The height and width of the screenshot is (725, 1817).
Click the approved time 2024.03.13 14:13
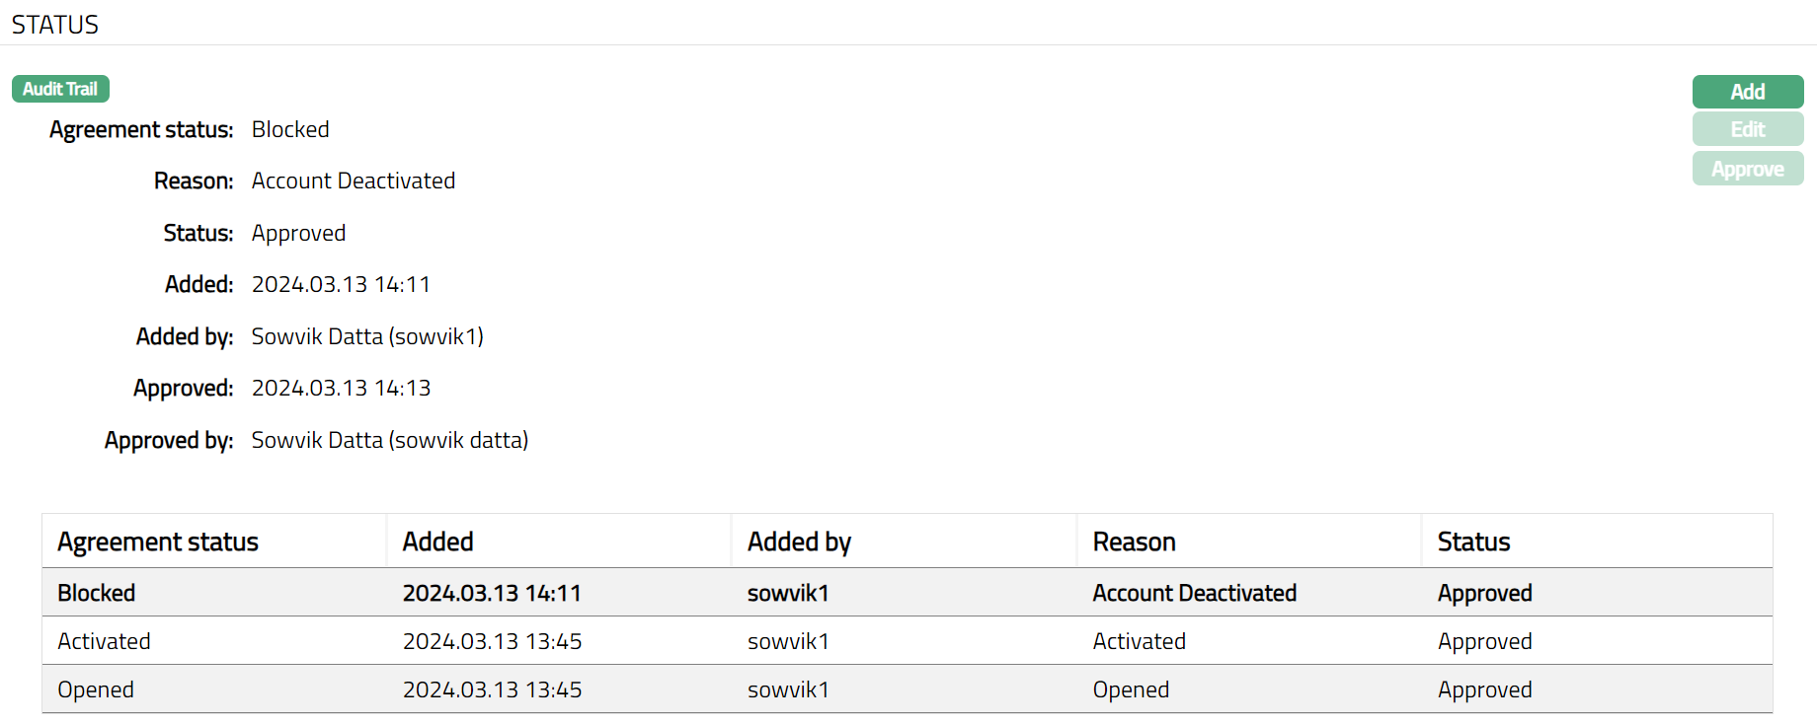pos(341,388)
